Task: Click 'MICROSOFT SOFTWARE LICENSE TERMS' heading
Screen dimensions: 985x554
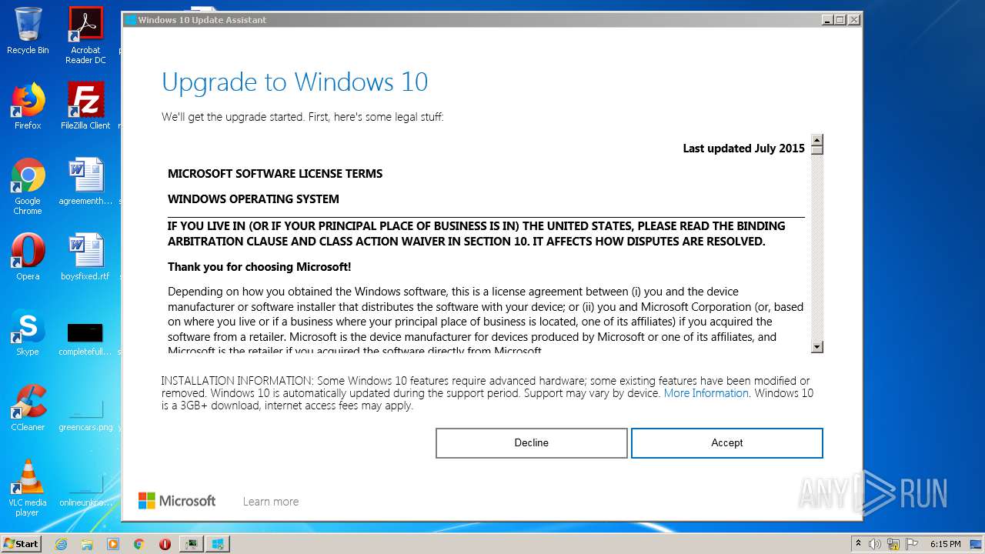Action: point(275,174)
